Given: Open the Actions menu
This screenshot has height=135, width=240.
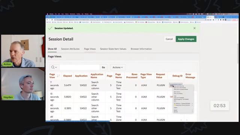Looking at the screenshot, I should [118, 67].
